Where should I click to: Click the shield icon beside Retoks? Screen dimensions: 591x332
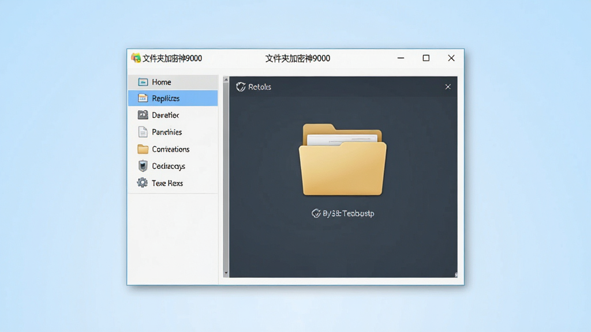pos(241,87)
